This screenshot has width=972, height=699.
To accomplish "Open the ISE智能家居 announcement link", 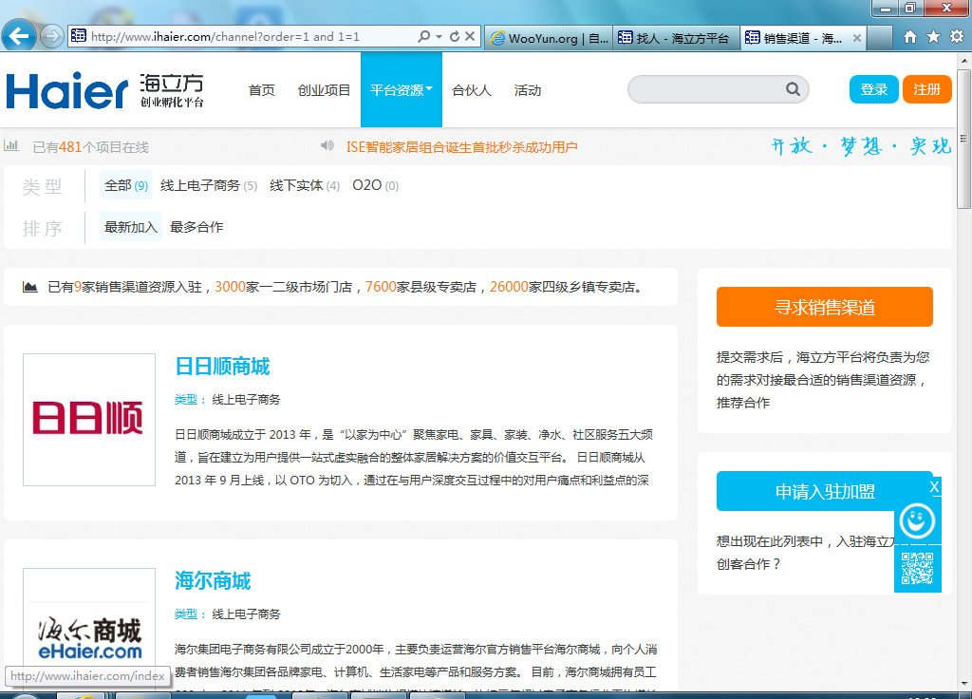I will [462, 147].
